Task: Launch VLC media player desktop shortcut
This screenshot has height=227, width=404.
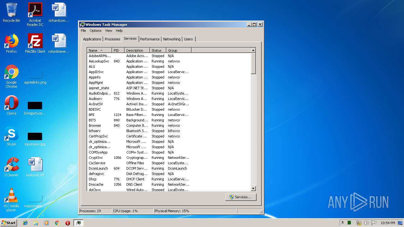Action: tap(11, 200)
